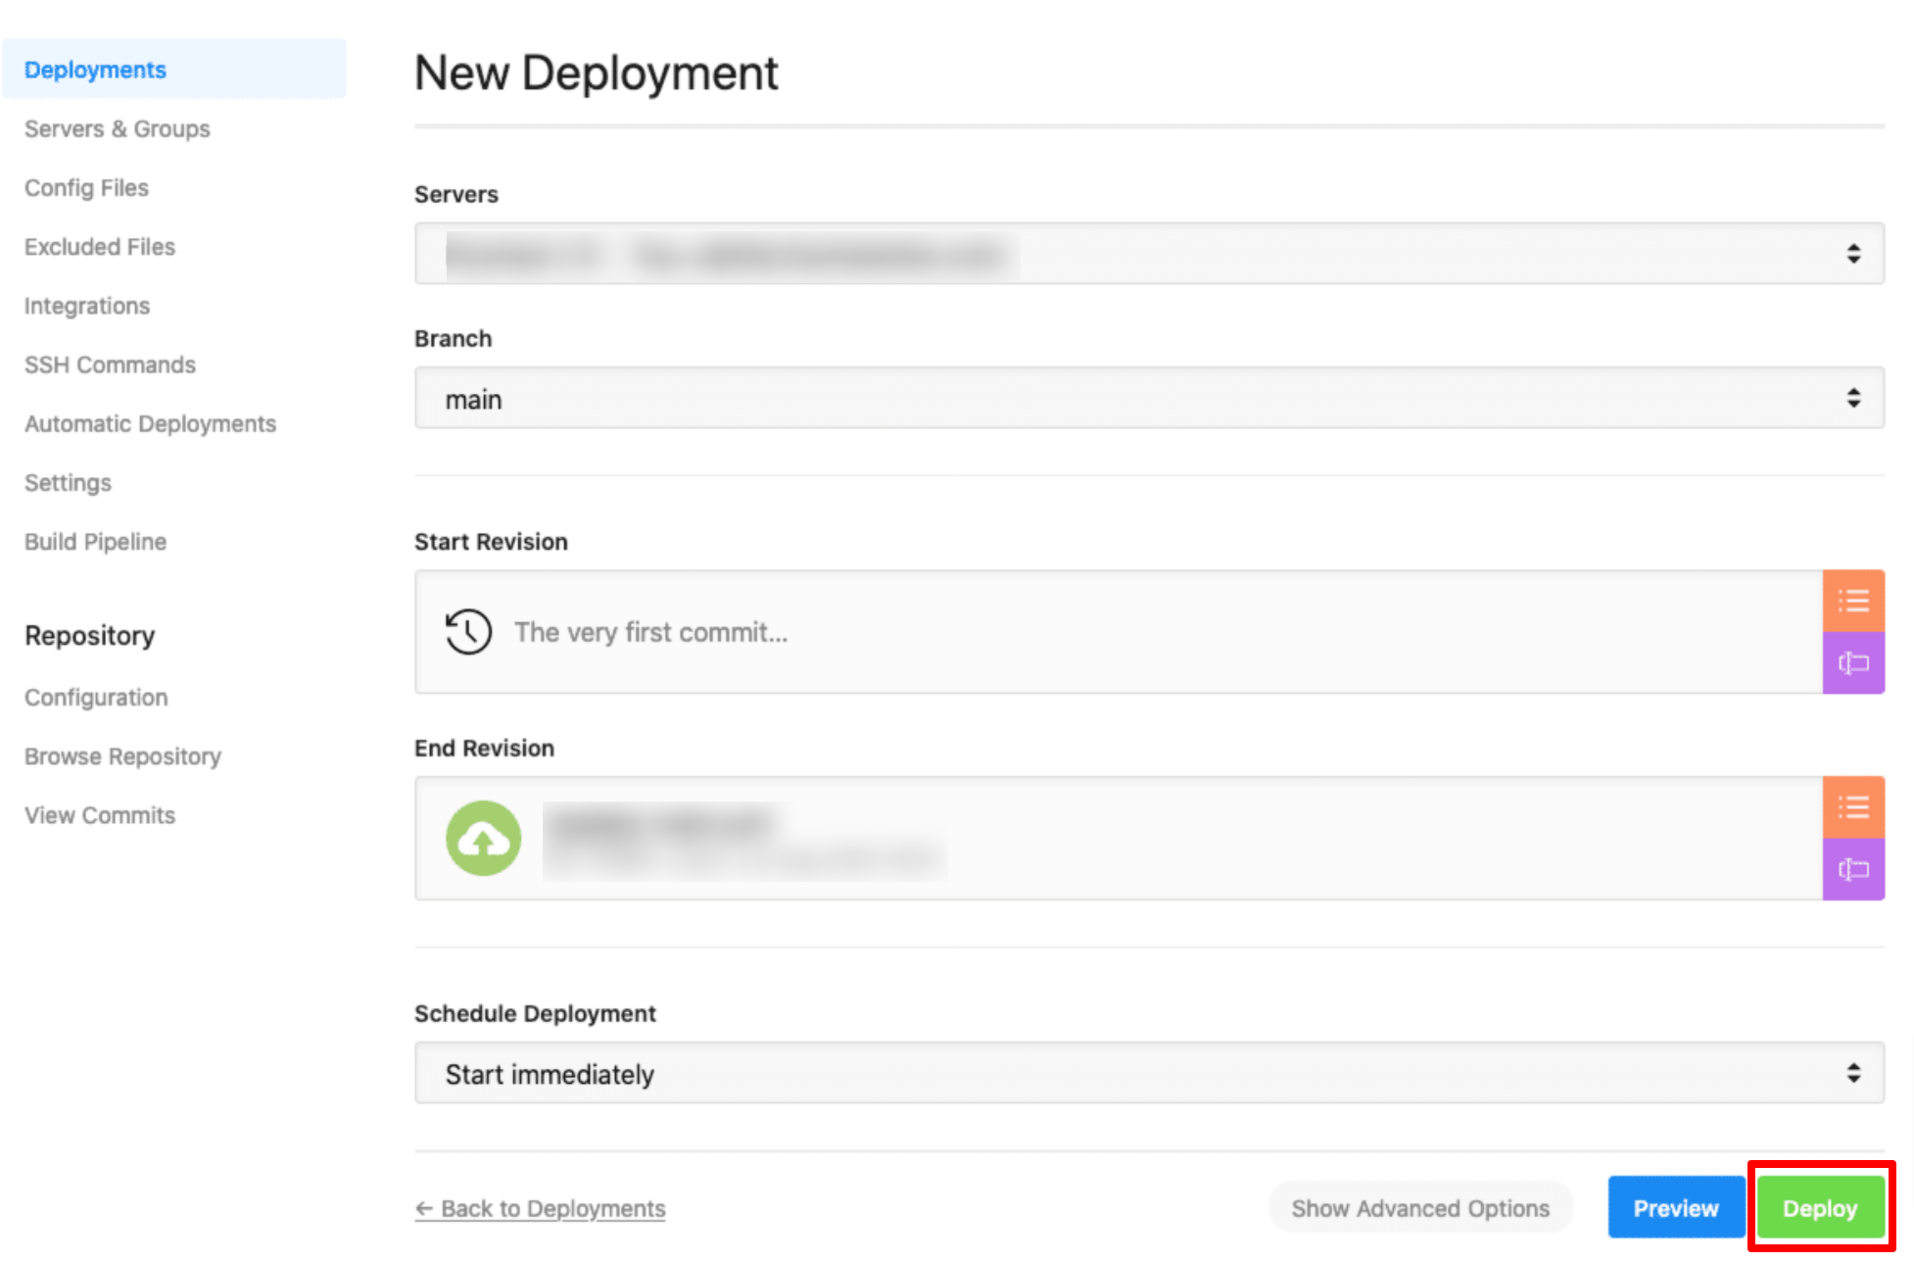Go to Automatic Deployments settings

pos(149,423)
